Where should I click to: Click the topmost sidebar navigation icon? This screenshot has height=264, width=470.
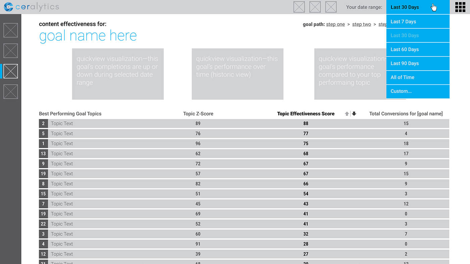10,30
